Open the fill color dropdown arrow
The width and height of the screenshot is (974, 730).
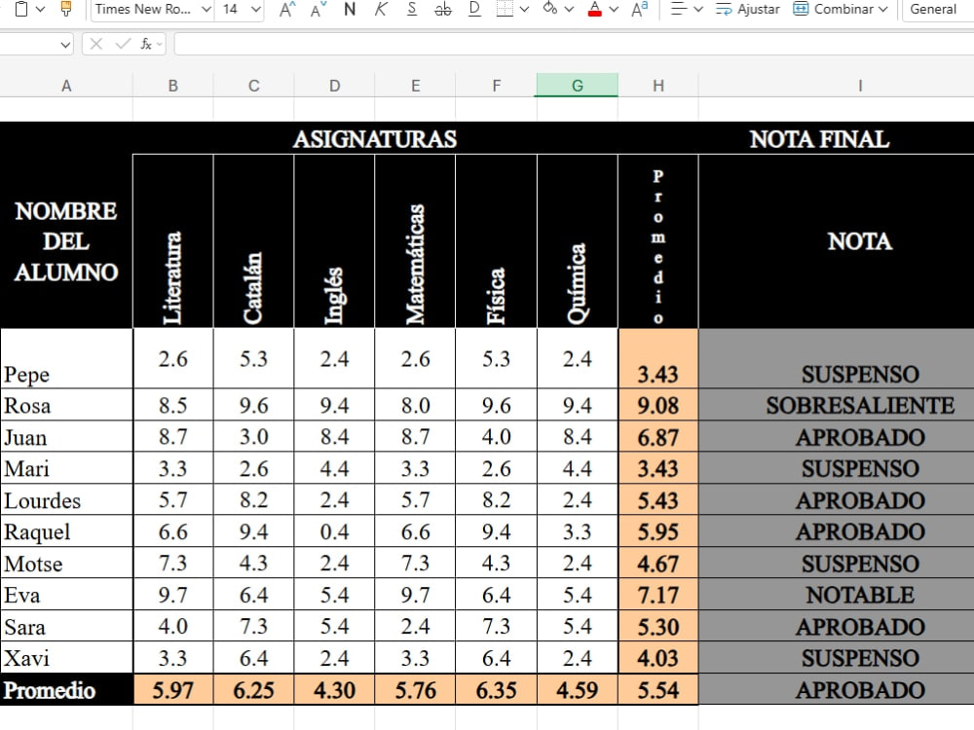coord(569,10)
